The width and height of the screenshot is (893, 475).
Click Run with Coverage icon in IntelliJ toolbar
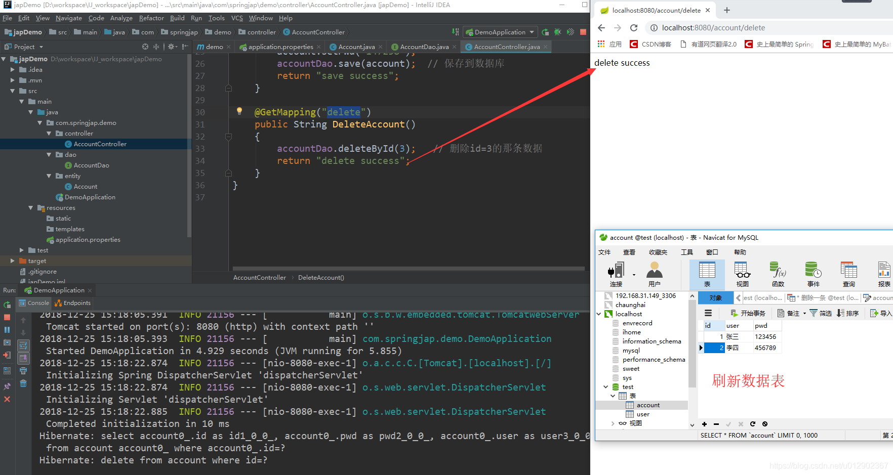(x=571, y=32)
